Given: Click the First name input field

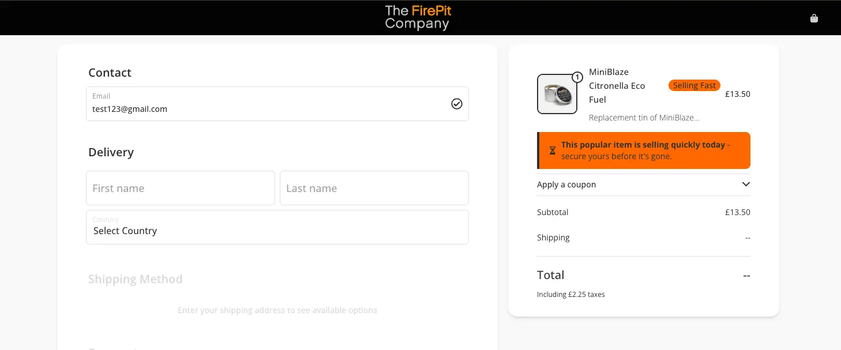Looking at the screenshot, I should tap(180, 187).
